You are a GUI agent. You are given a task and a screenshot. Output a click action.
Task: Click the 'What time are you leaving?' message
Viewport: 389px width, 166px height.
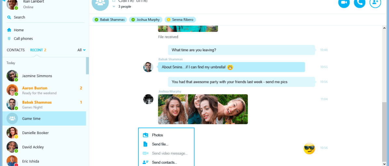coord(242,50)
